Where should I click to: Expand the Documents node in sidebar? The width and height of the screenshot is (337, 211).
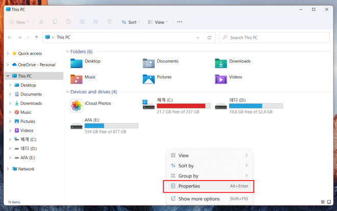pos(10,94)
